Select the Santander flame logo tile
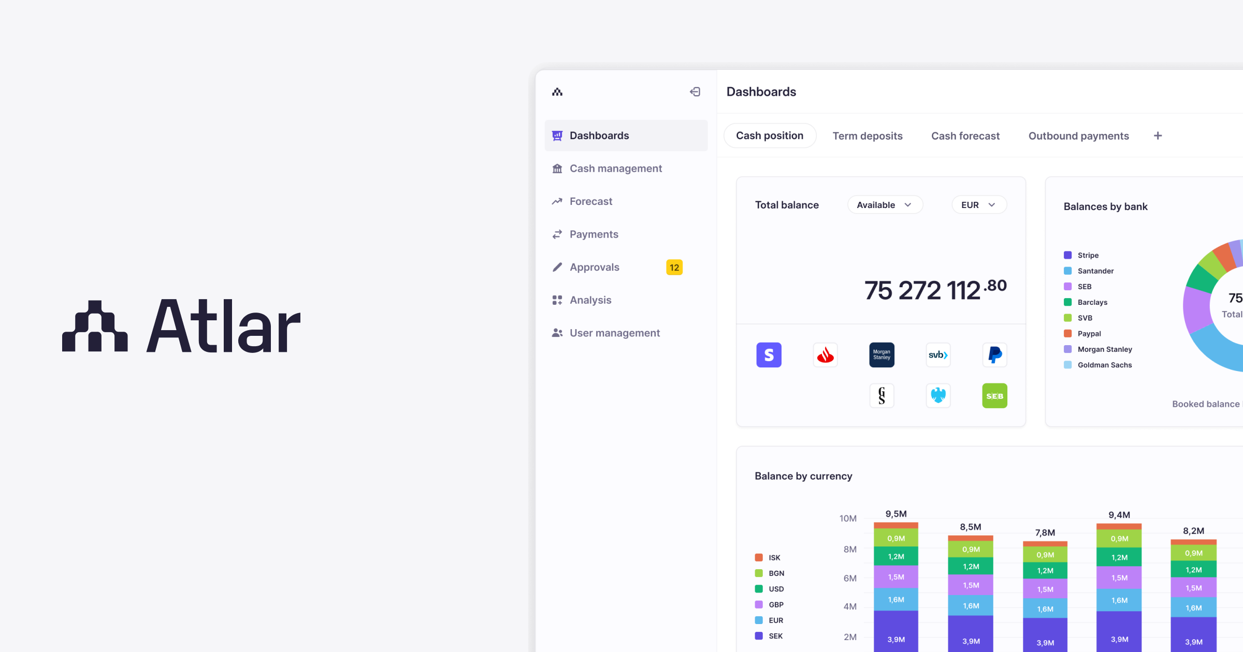1243x652 pixels. click(x=825, y=355)
